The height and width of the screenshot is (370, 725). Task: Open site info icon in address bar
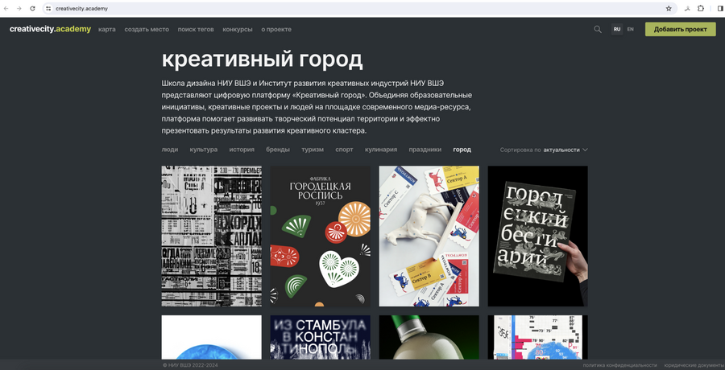click(48, 8)
